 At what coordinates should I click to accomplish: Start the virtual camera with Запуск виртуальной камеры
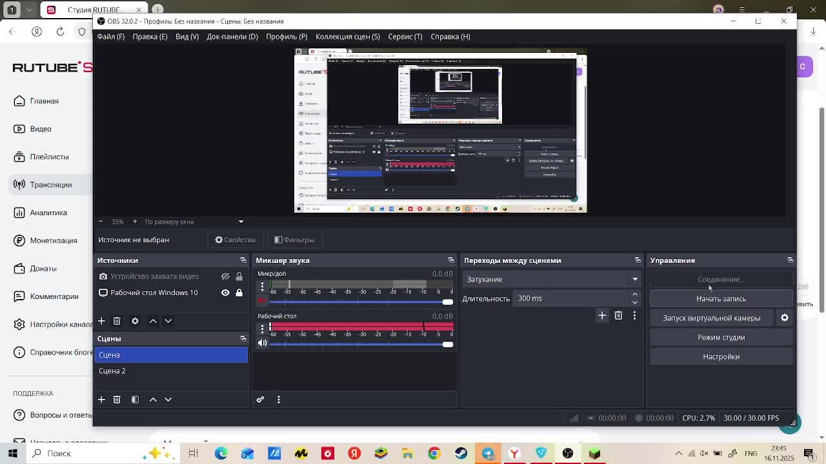tap(712, 318)
